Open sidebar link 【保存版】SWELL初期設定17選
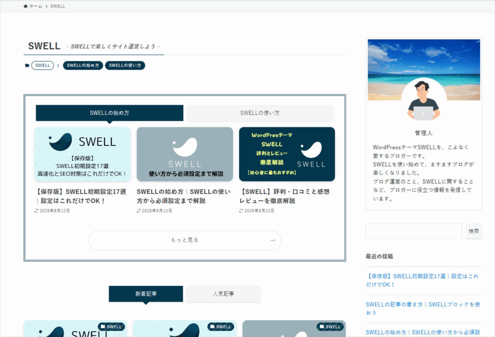 [422, 280]
